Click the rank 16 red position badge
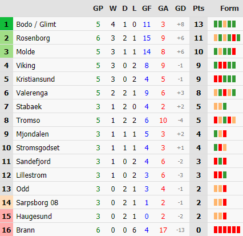Image resolution: width=243 pixels, height=236 pixels. 6,230
